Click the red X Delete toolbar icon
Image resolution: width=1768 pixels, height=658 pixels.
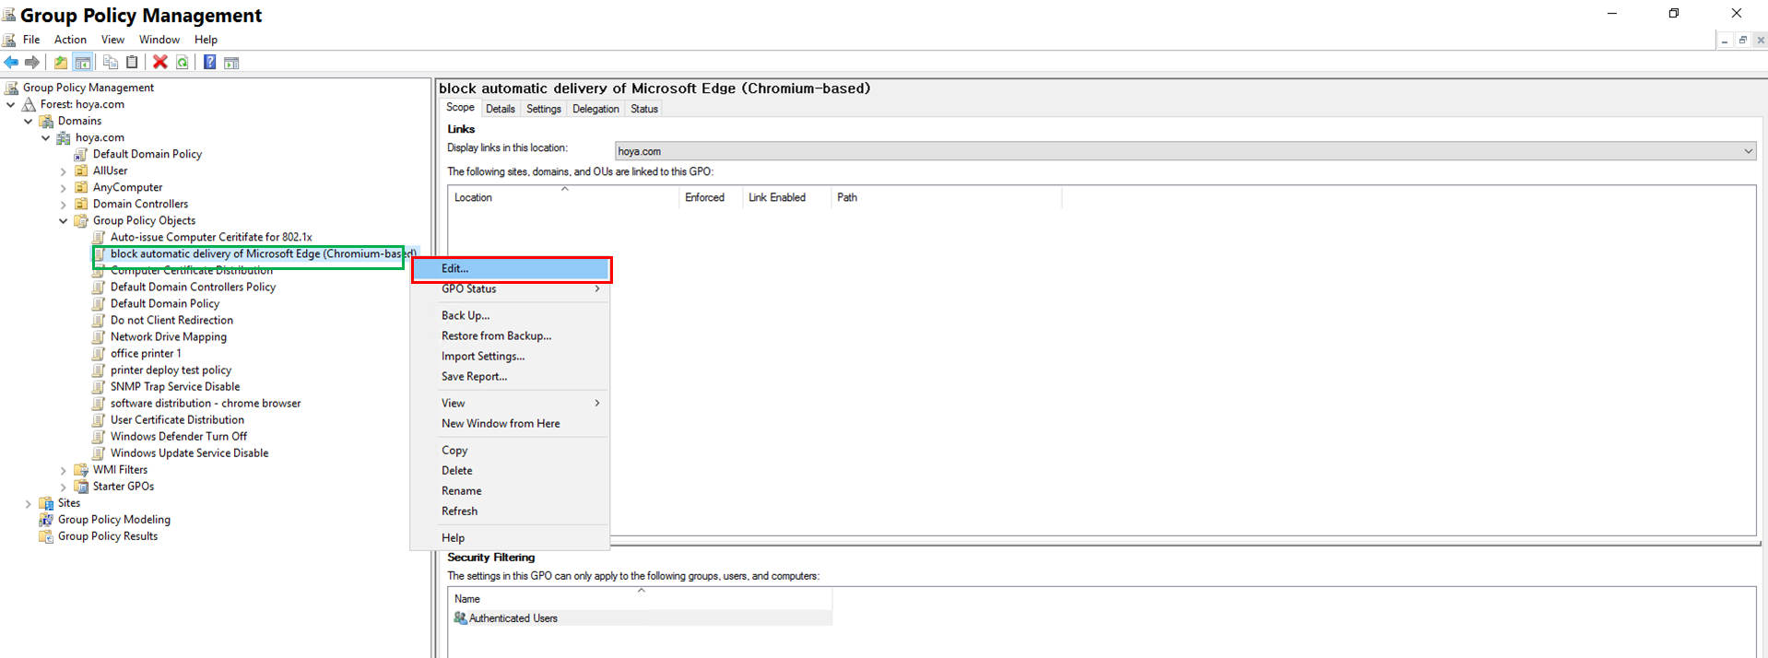[x=160, y=63]
